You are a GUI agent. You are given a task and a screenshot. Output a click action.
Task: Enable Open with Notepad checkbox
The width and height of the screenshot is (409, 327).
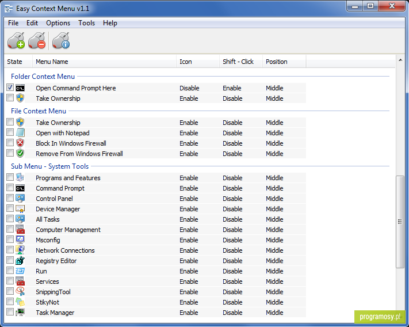point(10,132)
